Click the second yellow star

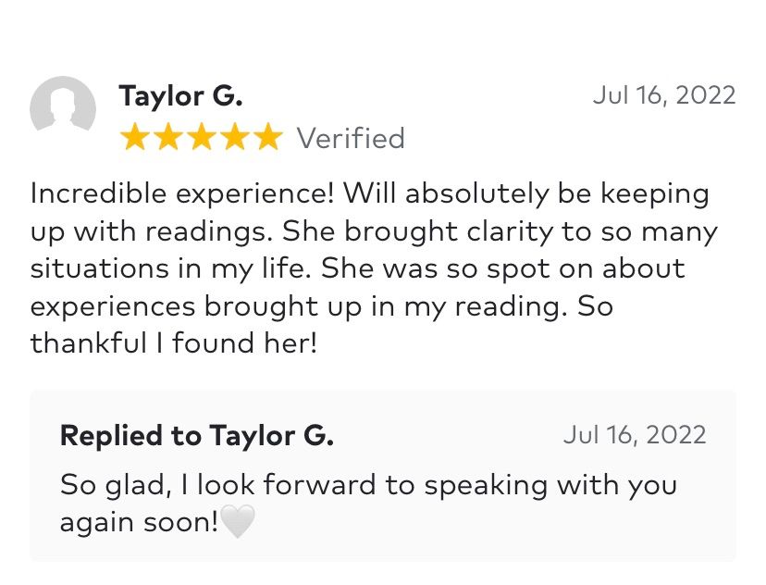(168, 136)
